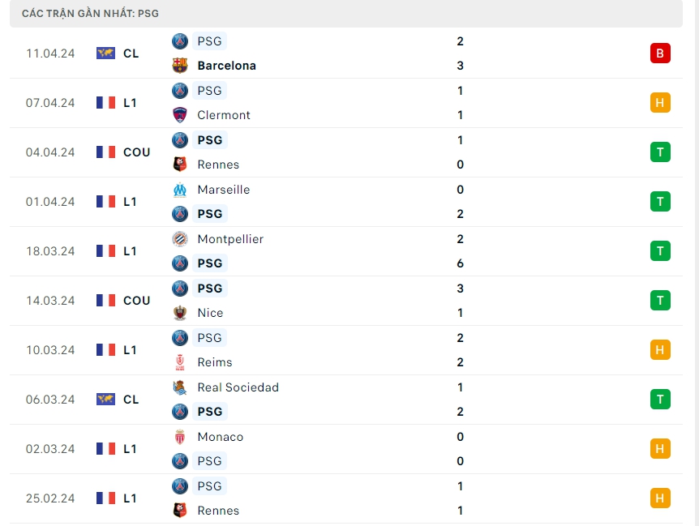Open the Montpellier team name link
This screenshot has height=526, width=699.
point(229,239)
